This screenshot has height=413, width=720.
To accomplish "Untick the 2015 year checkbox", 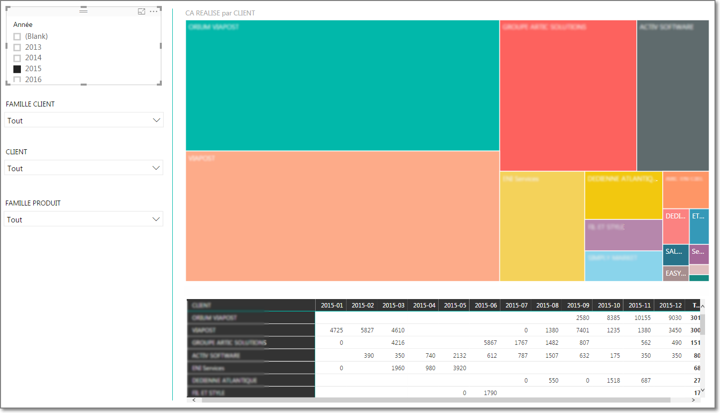I will tap(17, 69).
